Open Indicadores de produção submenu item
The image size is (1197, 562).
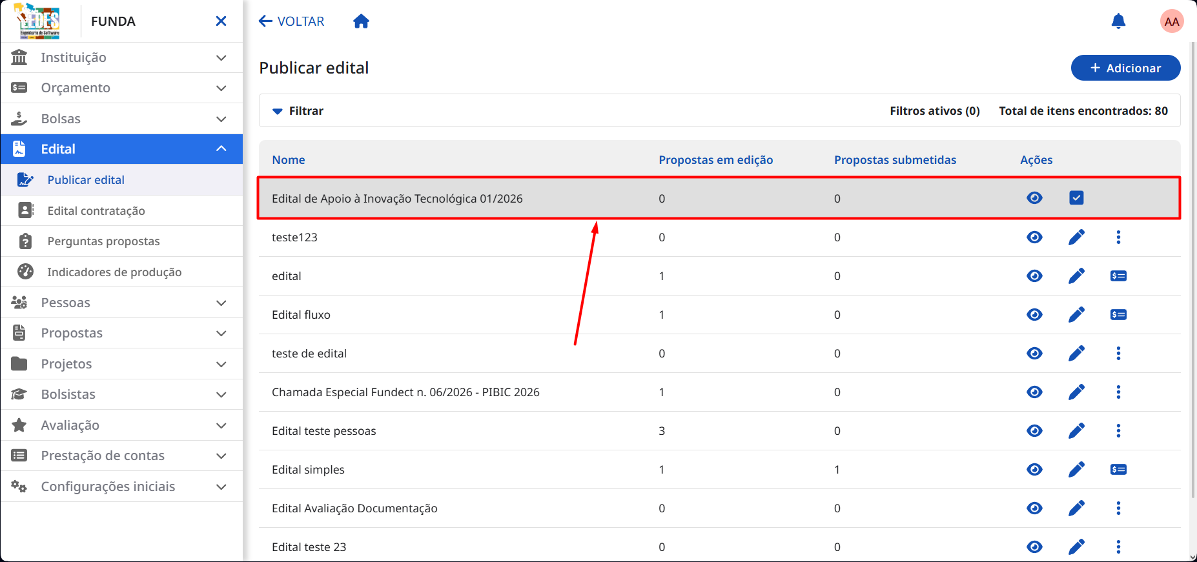[121, 272]
